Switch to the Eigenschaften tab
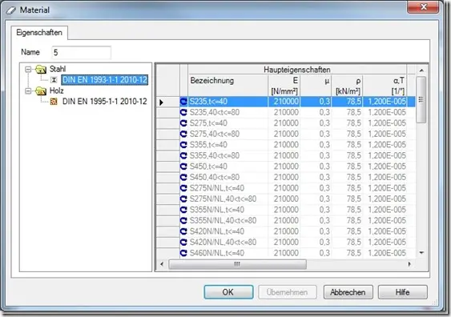451x317 pixels. tap(39, 33)
